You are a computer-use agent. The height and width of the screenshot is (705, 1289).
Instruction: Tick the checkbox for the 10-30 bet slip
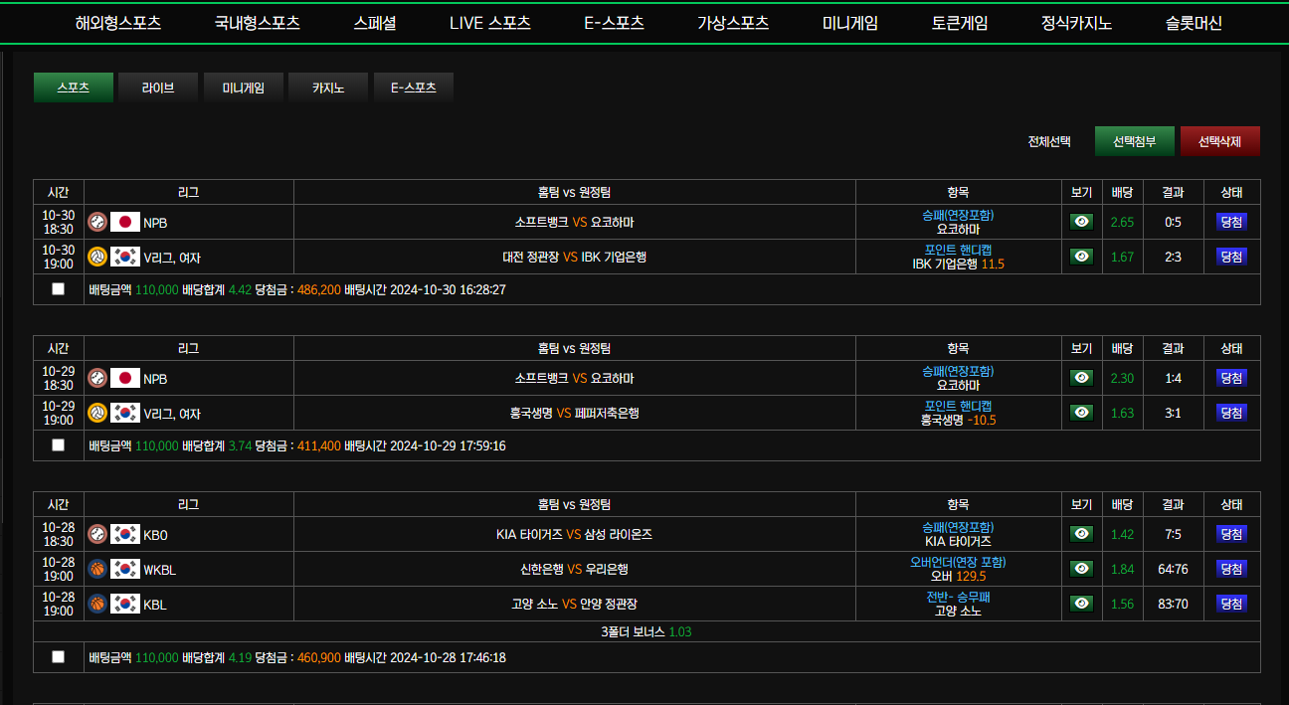pos(58,289)
